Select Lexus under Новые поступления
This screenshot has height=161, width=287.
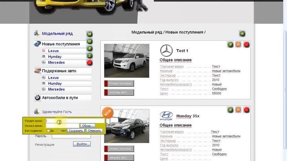coord(53,51)
